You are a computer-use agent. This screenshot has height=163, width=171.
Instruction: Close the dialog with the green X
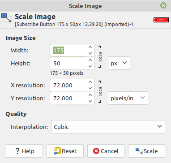coord(163,5)
